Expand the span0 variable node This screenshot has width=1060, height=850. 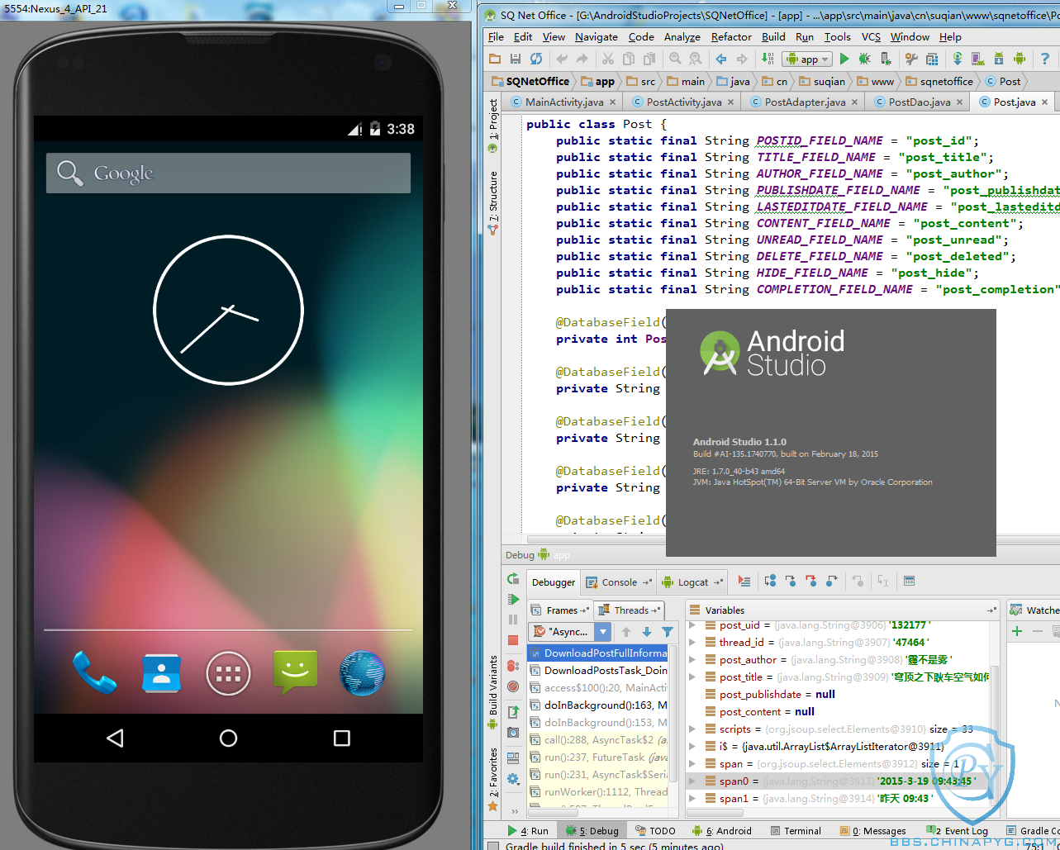(692, 781)
